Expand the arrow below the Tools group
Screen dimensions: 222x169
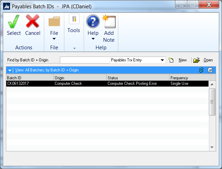74,48
